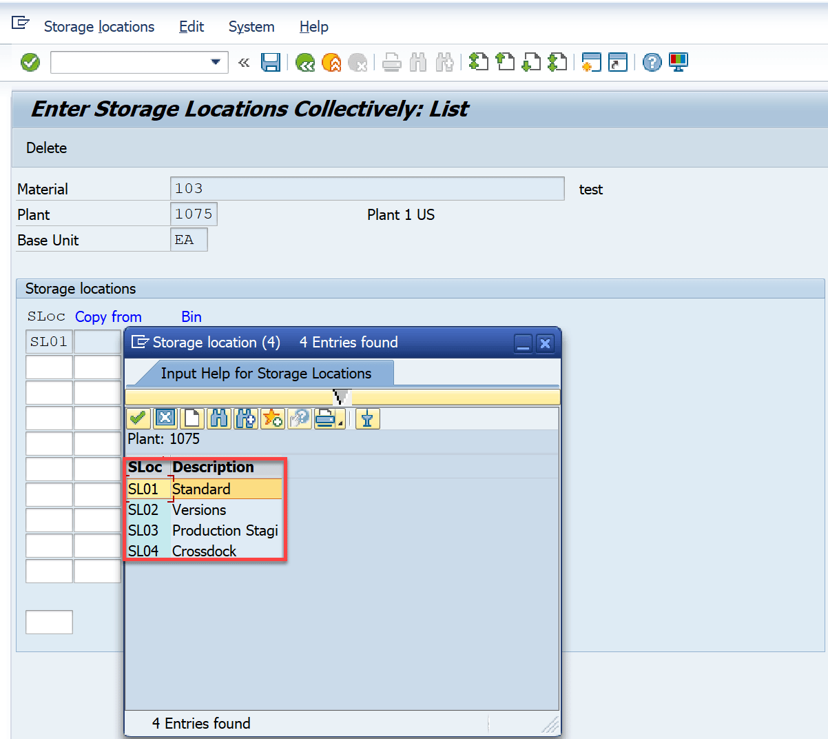Image resolution: width=828 pixels, height=739 pixels.
Task: Collapse the command field with the double chevron
Action: 243,62
